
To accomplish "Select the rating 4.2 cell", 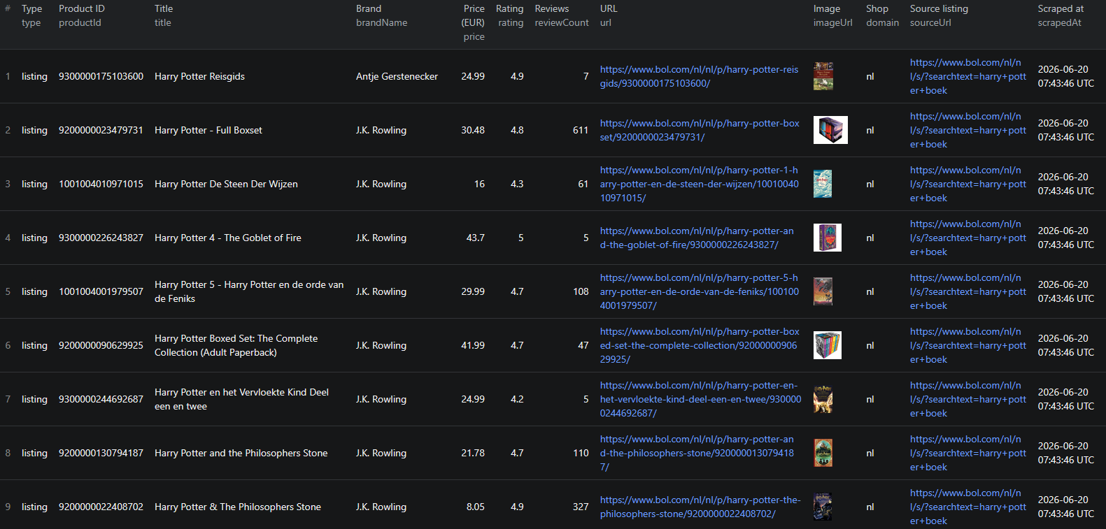I will (x=517, y=399).
